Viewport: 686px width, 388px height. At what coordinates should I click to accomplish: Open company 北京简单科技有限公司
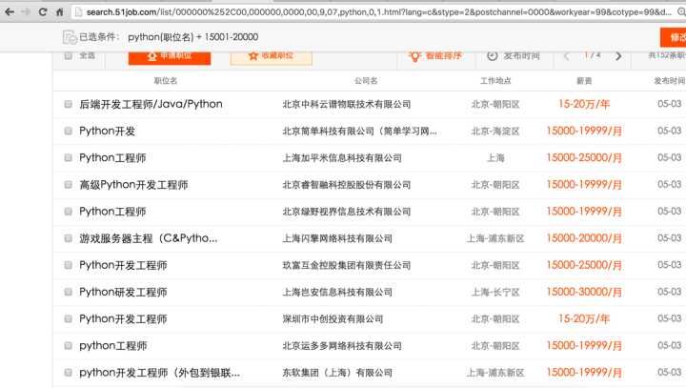pos(359,131)
